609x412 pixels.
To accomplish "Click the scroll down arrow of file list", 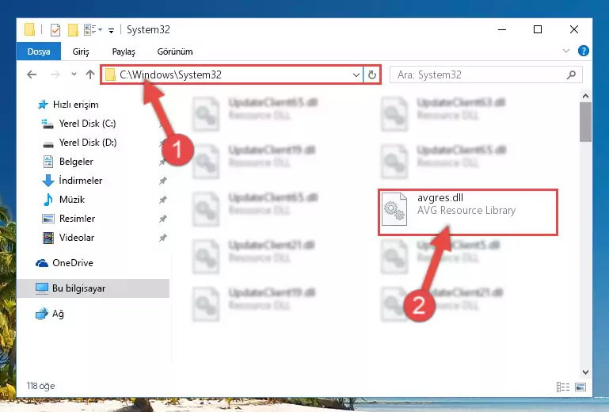I will [586, 372].
